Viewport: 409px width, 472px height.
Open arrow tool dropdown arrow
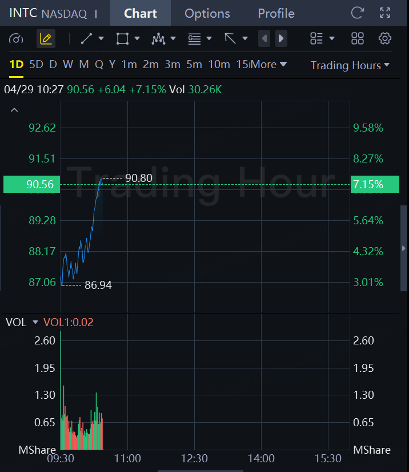coord(245,38)
